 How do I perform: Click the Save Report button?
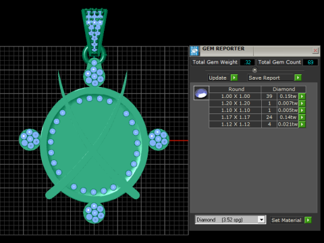(x=271, y=78)
